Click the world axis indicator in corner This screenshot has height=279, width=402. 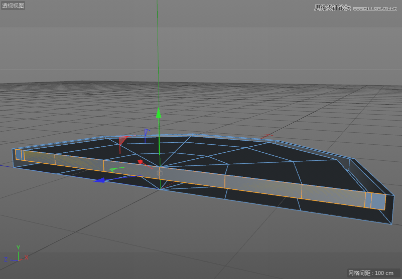click(x=18, y=255)
